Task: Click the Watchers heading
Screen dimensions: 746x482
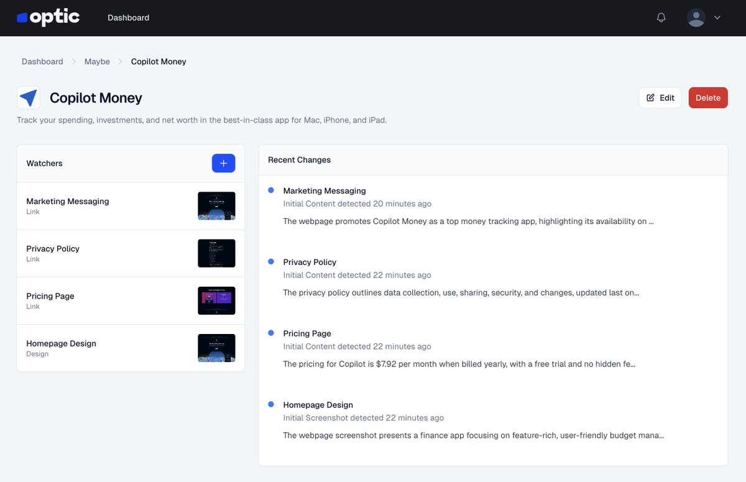Action: (x=44, y=163)
